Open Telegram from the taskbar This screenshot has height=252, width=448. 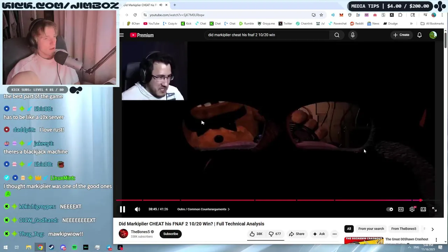coord(109,247)
